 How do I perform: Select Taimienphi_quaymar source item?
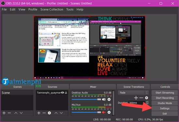[48, 93]
